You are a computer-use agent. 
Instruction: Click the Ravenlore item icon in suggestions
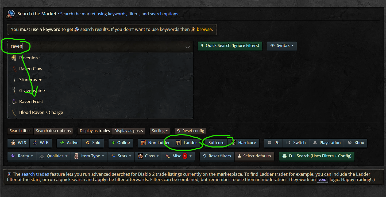pyautogui.click(x=14, y=58)
